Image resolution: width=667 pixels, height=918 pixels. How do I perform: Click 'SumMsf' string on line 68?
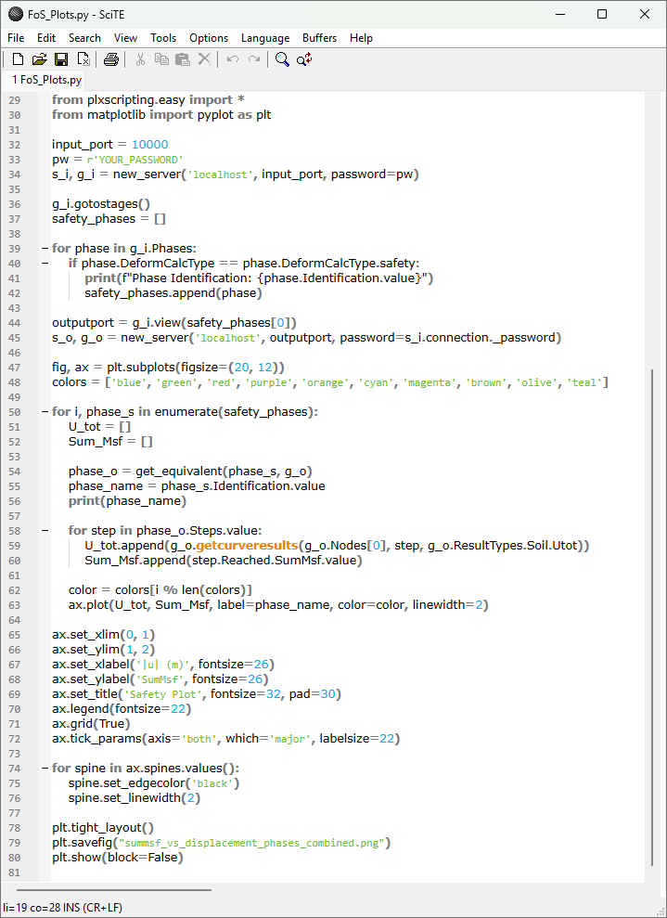tap(161, 679)
